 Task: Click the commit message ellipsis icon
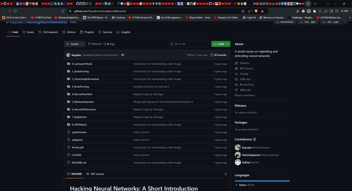pyautogui.click(x=123, y=55)
